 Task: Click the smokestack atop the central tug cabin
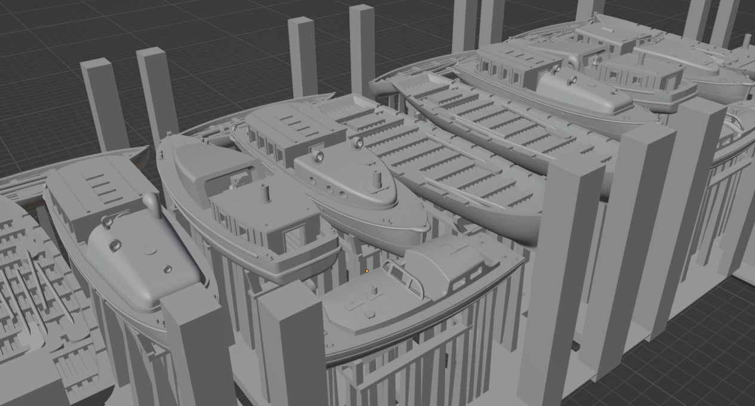265,194
